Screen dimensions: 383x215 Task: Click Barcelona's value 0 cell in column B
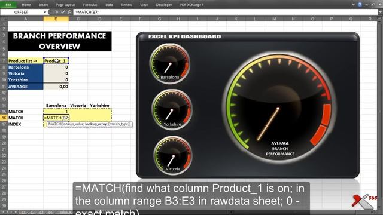(56, 67)
